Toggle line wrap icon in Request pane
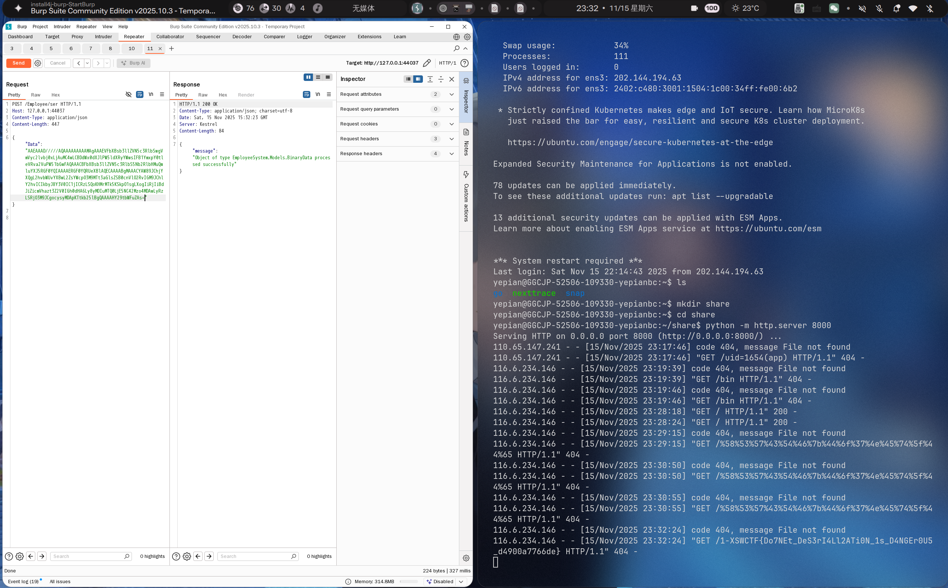948x588 pixels. click(140, 95)
